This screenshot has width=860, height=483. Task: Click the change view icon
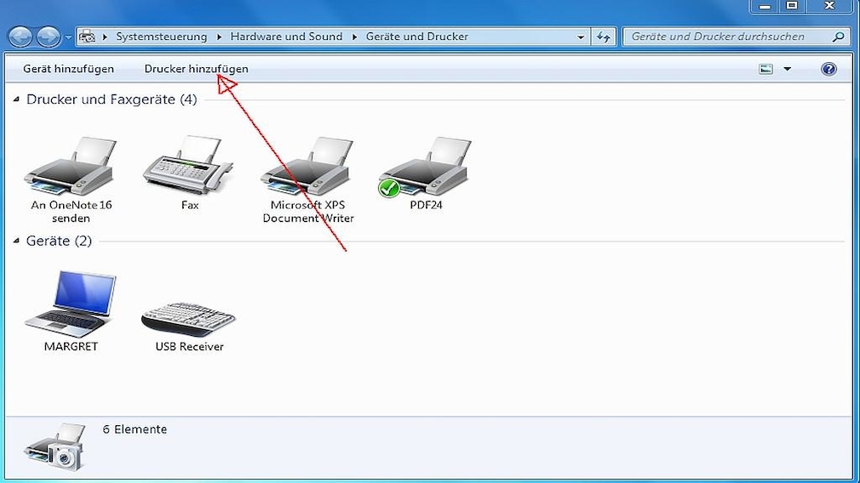(x=766, y=69)
